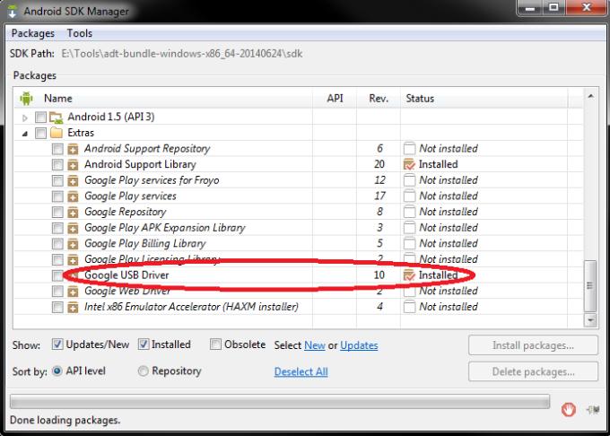Click the package list scrollbar thumb
Viewport: 610px width, 436px height.
(x=590, y=286)
